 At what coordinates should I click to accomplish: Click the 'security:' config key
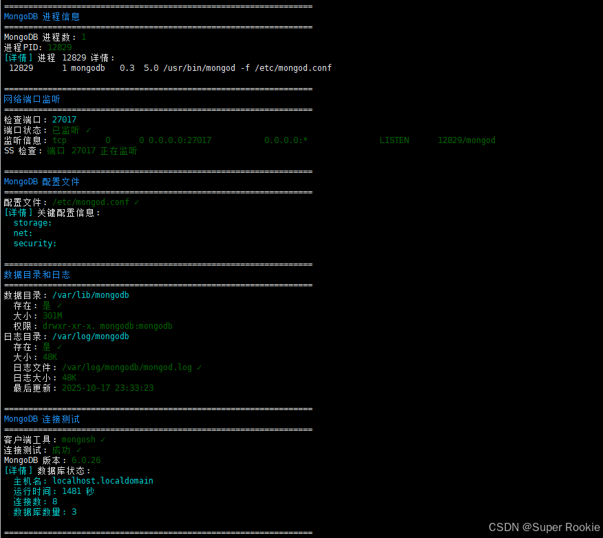35,244
